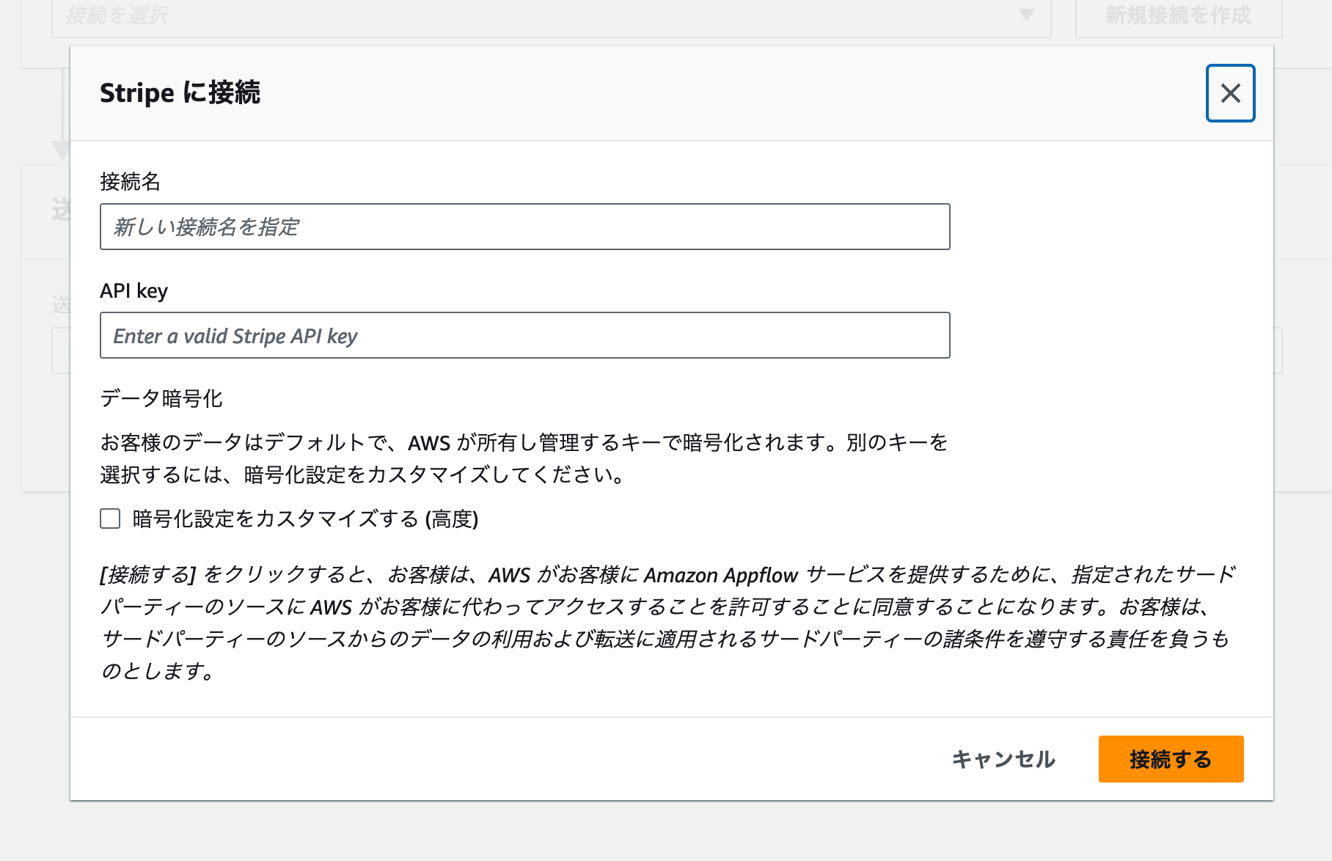Click the orange 接続する button

(x=1170, y=759)
